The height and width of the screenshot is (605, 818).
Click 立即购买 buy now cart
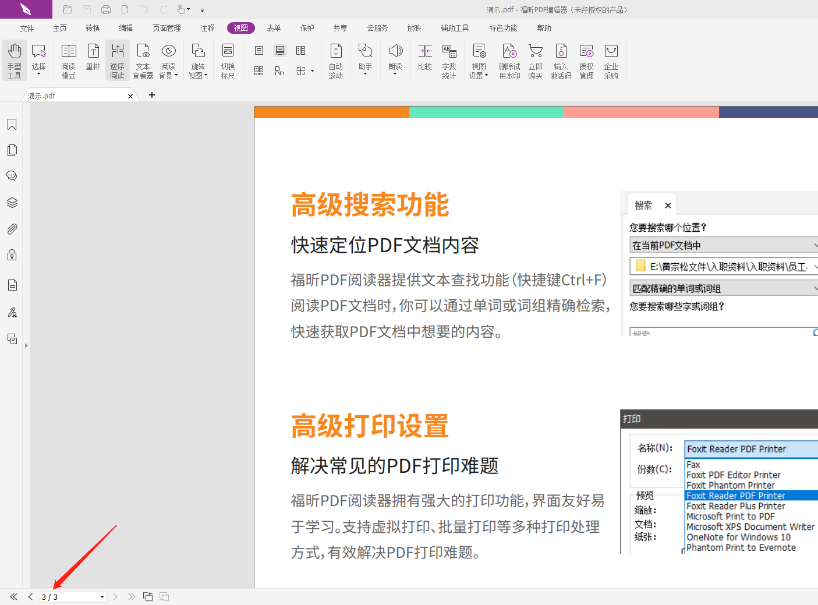pos(536,61)
